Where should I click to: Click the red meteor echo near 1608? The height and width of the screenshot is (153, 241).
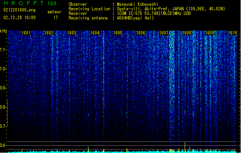coord(185,113)
